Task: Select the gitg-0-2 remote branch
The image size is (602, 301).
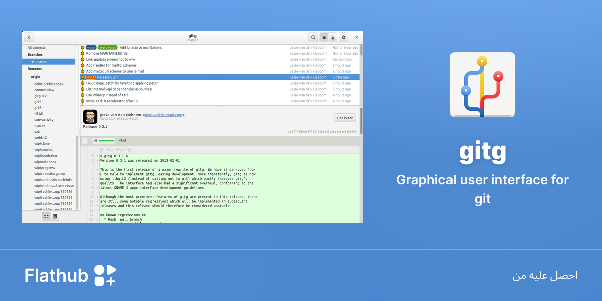Action: click(41, 96)
